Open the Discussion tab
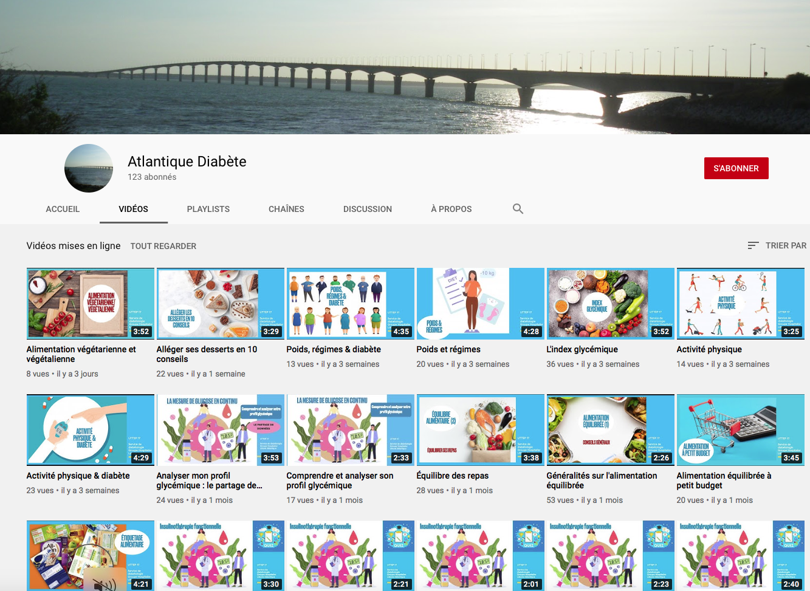The width and height of the screenshot is (810, 591). [x=368, y=209]
